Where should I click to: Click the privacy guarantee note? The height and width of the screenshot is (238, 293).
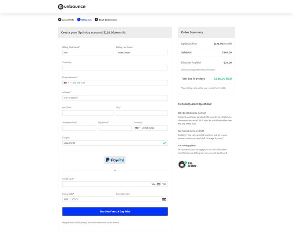click(91, 222)
